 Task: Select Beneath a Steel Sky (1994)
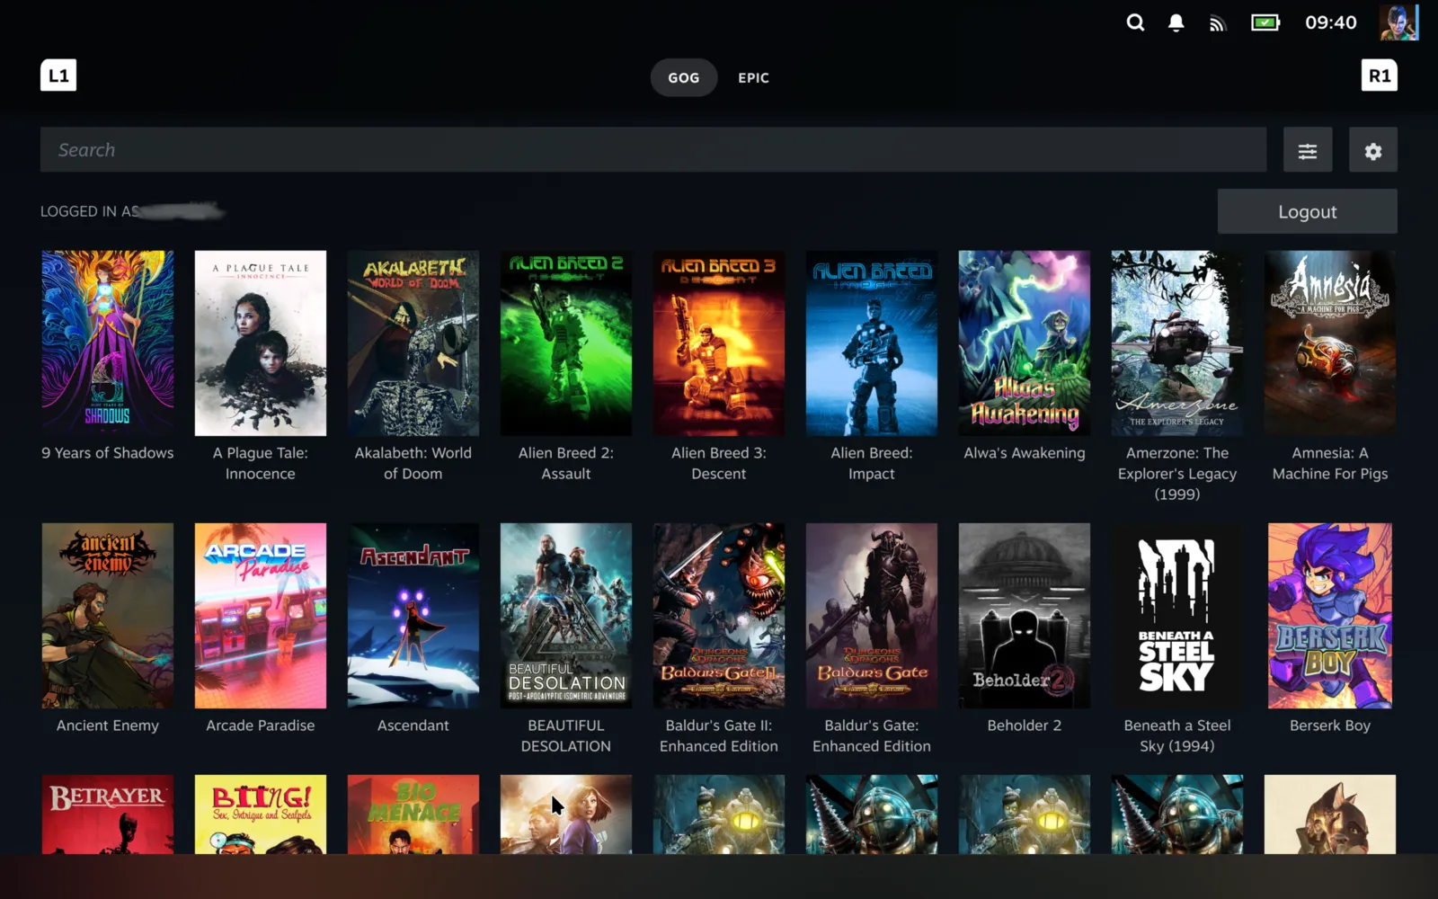point(1177,616)
